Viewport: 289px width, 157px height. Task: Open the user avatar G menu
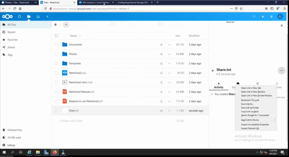pos(280,17)
